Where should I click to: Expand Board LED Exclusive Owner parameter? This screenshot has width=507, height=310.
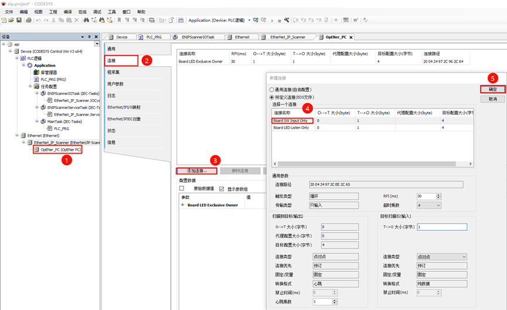point(183,205)
